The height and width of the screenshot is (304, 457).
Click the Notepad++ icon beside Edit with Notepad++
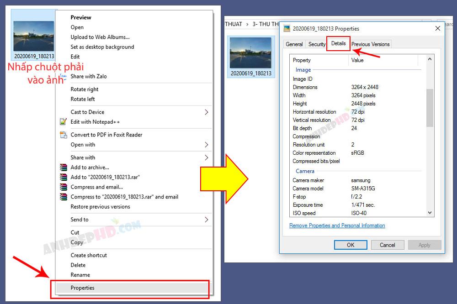(63, 122)
